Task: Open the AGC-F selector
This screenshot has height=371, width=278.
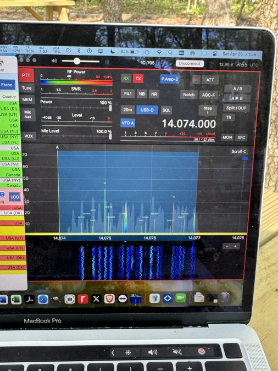Action: tap(208, 95)
